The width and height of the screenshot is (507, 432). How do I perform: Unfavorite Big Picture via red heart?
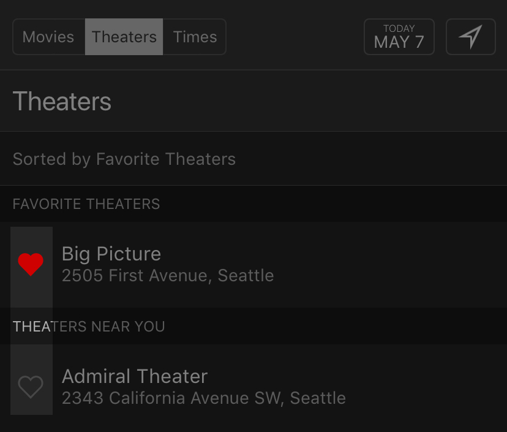(31, 265)
